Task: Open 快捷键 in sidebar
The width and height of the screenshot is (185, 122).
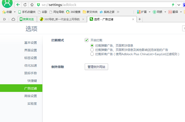Action: coord(32,81)
